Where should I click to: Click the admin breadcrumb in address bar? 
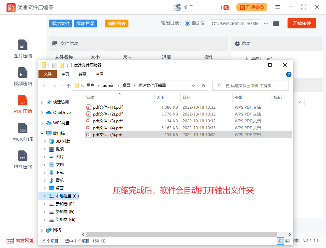[109, 85]
